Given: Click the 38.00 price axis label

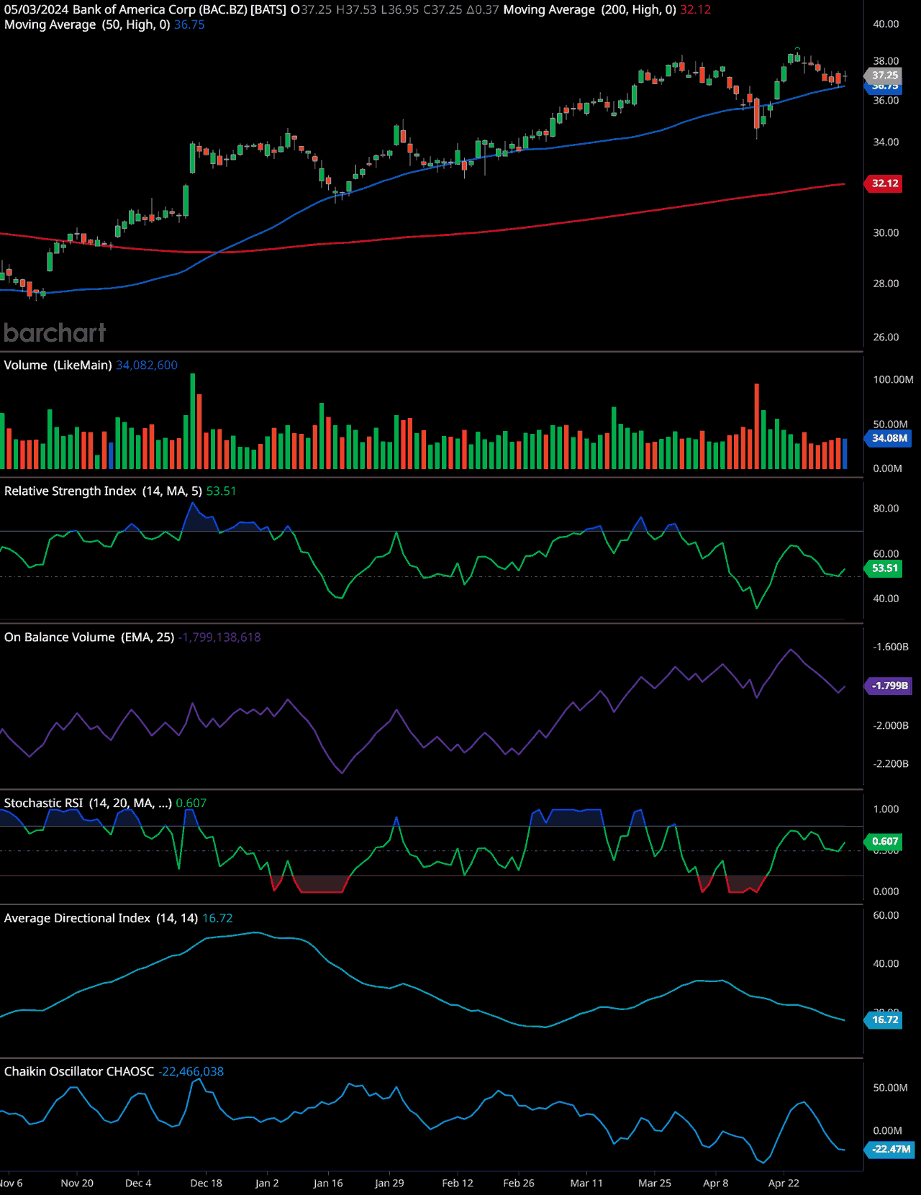Looking at the screenshot, I should coord(886,61).
